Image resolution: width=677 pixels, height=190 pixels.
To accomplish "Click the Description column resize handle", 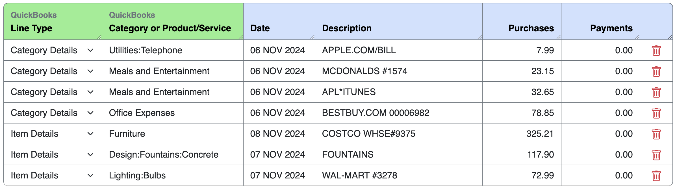I will pyautogui.click(x=479, y=37).
